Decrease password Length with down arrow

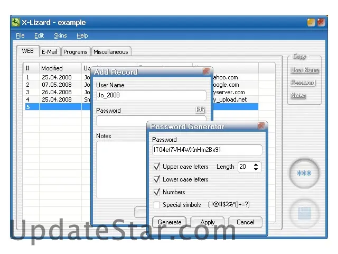[256, 169]
